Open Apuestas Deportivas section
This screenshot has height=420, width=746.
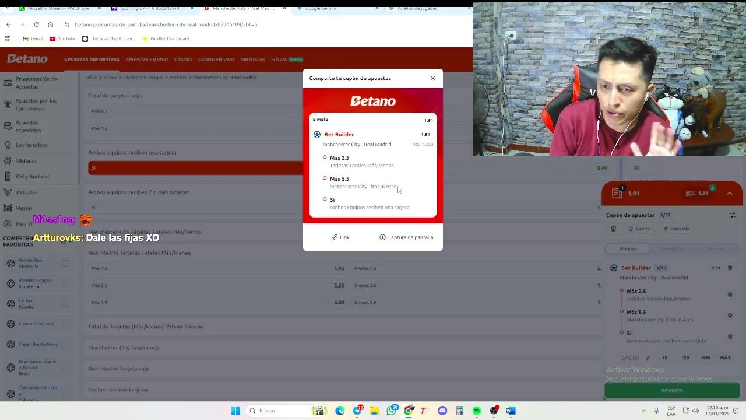point(92,60)
